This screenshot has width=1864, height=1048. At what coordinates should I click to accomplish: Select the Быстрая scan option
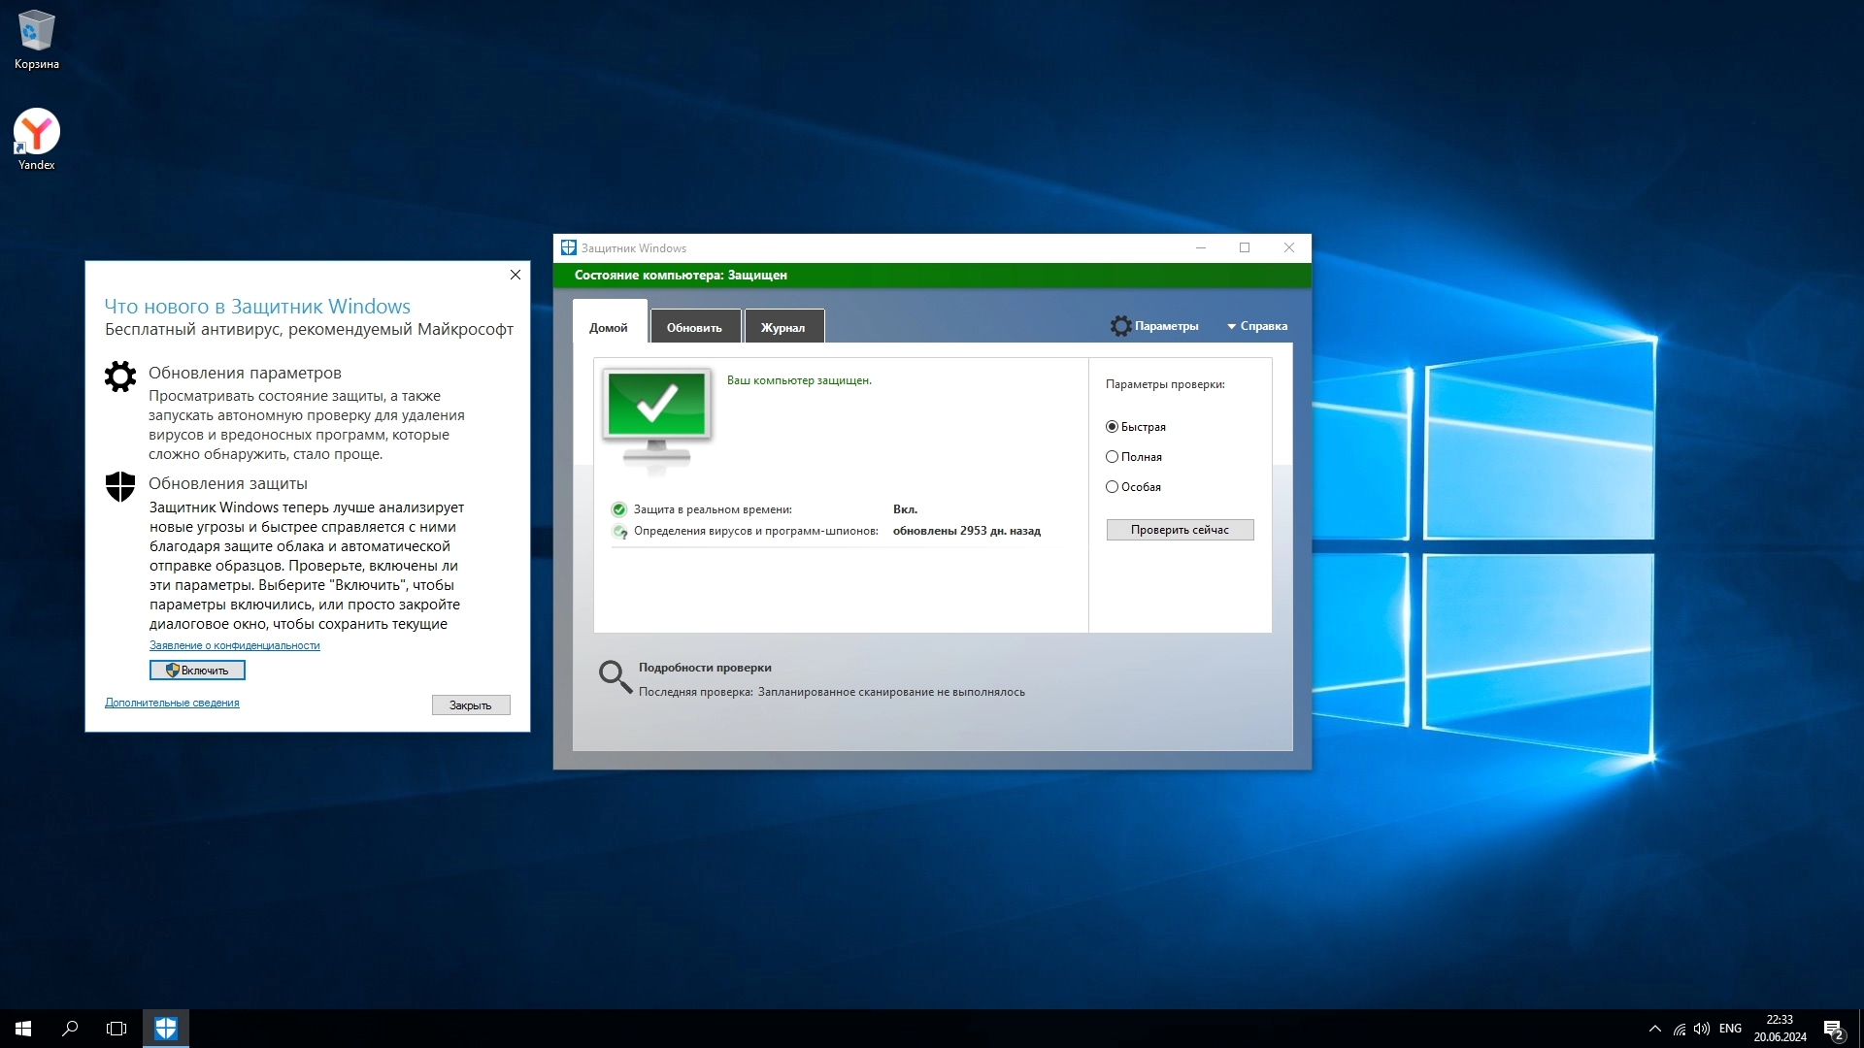[1113, 427]
